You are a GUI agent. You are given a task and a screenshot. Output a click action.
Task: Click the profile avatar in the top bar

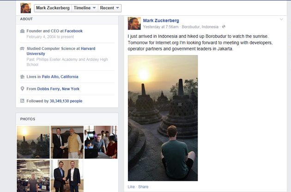26,8
